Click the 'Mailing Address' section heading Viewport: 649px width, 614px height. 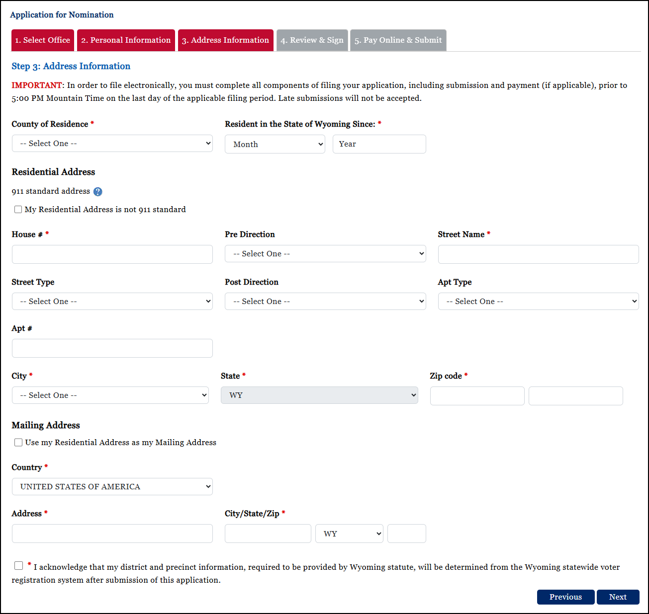click(46, 425)
